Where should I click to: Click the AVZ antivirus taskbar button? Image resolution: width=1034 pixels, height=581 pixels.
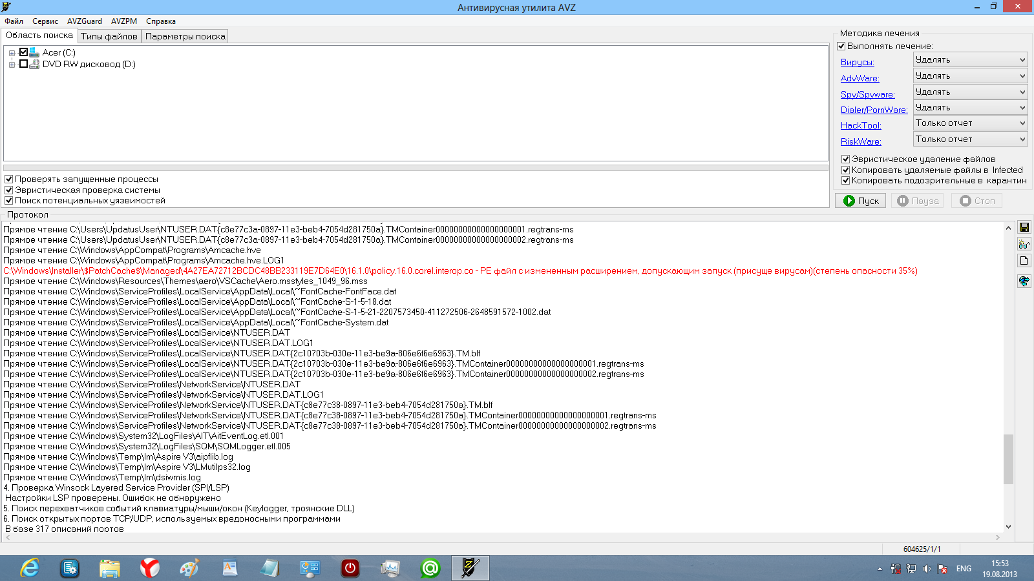point(470,568)
